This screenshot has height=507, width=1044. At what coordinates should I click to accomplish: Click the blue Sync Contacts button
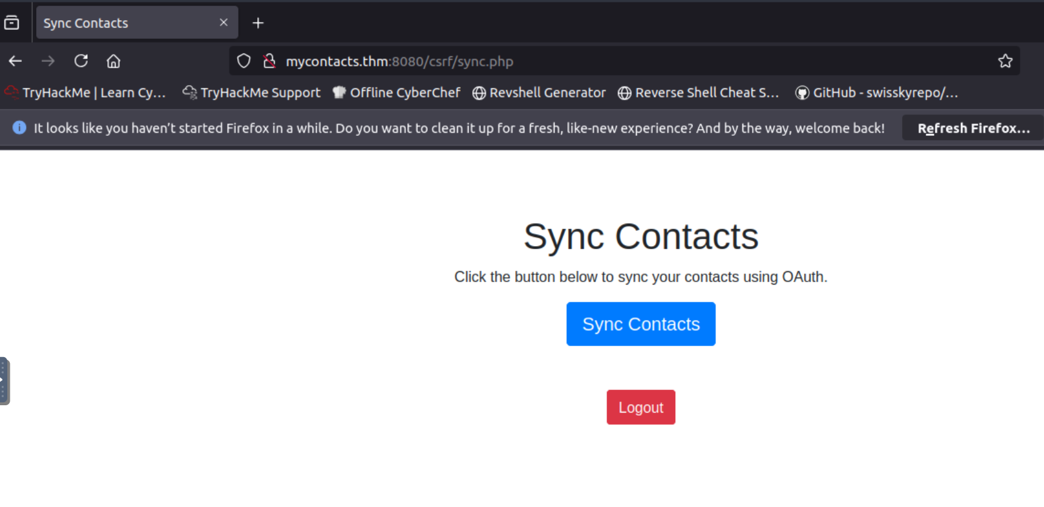click(641, 324)
